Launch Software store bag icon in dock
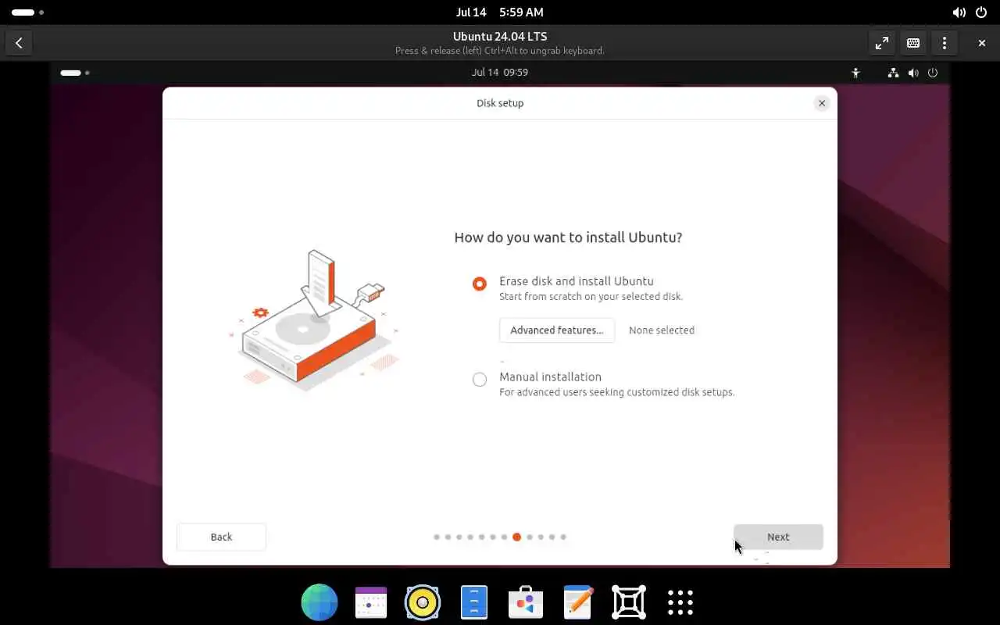Viewport: 1000px width, 625px height. (x=526, y=602)
